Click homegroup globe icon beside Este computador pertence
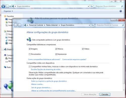 click(29, 39)
